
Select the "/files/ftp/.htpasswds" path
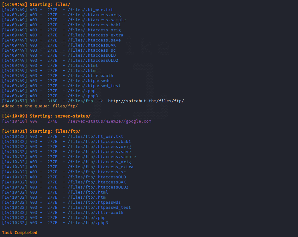94,202
